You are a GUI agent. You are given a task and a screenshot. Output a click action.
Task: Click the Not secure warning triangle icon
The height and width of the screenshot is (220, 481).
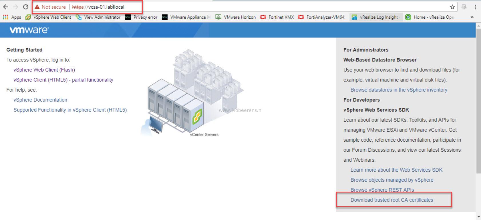(x=37, y=7)
